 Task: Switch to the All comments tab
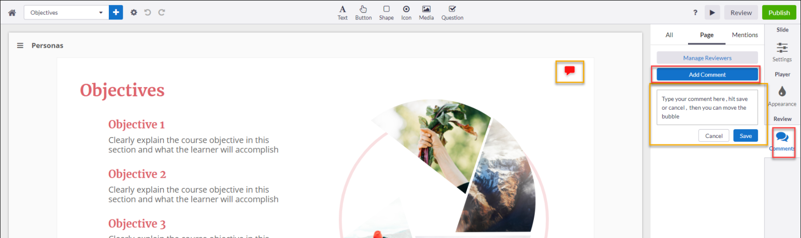669,35
